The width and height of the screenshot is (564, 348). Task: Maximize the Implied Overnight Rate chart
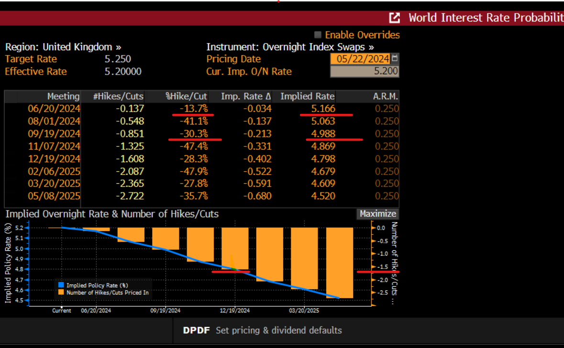coord(377,213)
